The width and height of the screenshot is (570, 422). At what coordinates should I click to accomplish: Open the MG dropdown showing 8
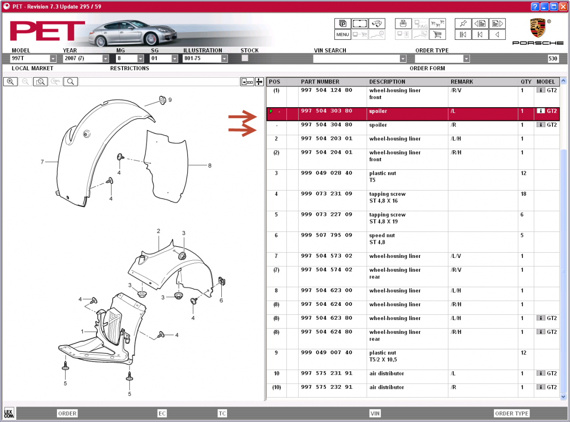[x=141, y=59]
